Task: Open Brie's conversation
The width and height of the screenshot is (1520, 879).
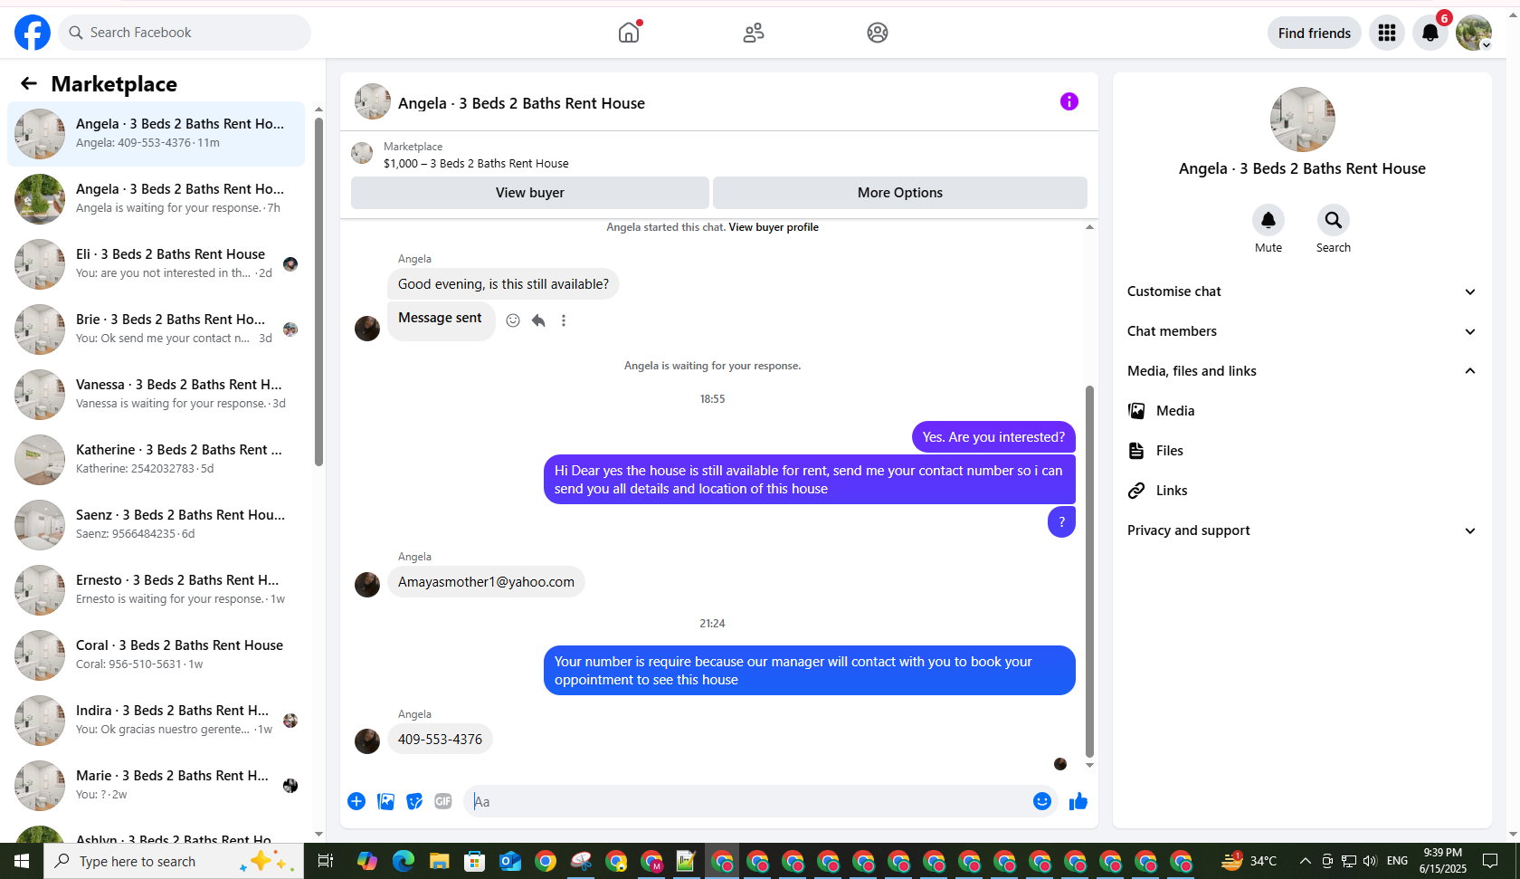Action: pyautogui.click(x=157, y=330)
